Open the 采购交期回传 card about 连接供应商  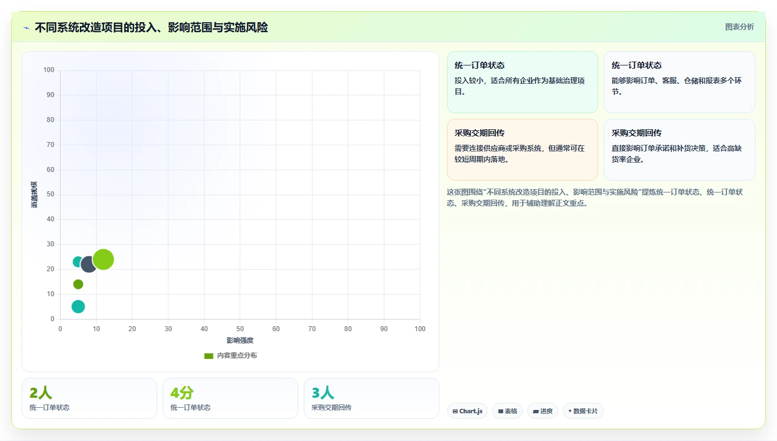point(523,150)
